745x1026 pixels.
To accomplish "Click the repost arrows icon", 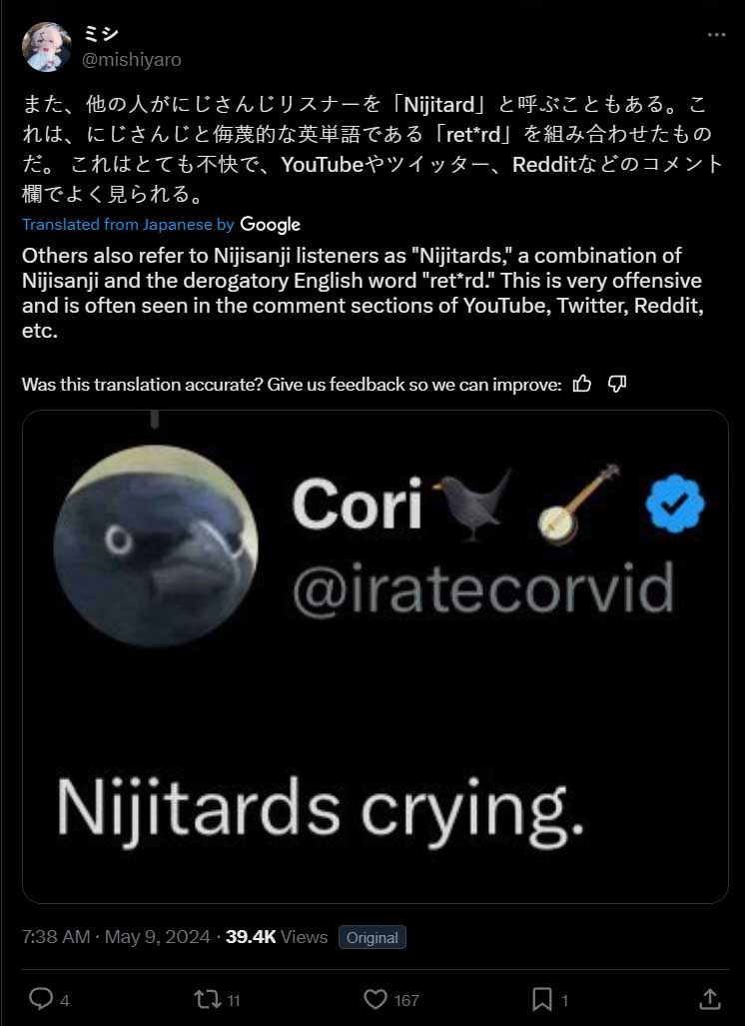I will pos(208,999).
